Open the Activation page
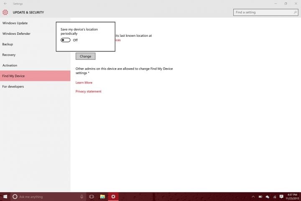This screenshot has height=201, width=301. coord(35,65)
